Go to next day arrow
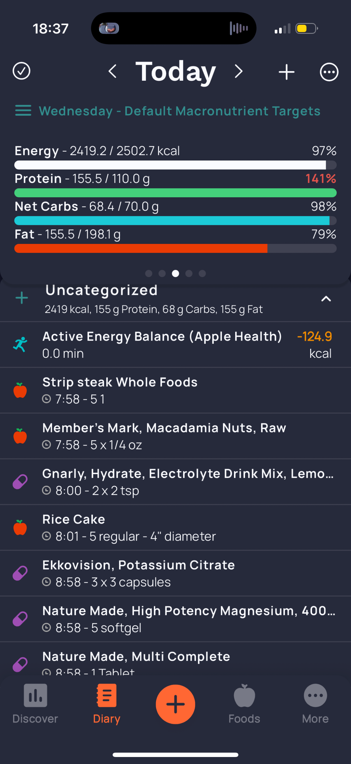 coord(239,71)
